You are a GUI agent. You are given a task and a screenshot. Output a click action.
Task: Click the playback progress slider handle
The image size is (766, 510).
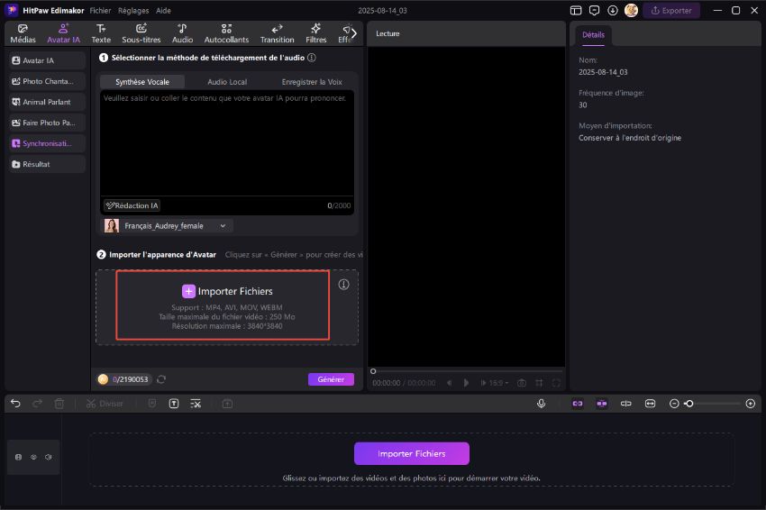click(373, 371)
